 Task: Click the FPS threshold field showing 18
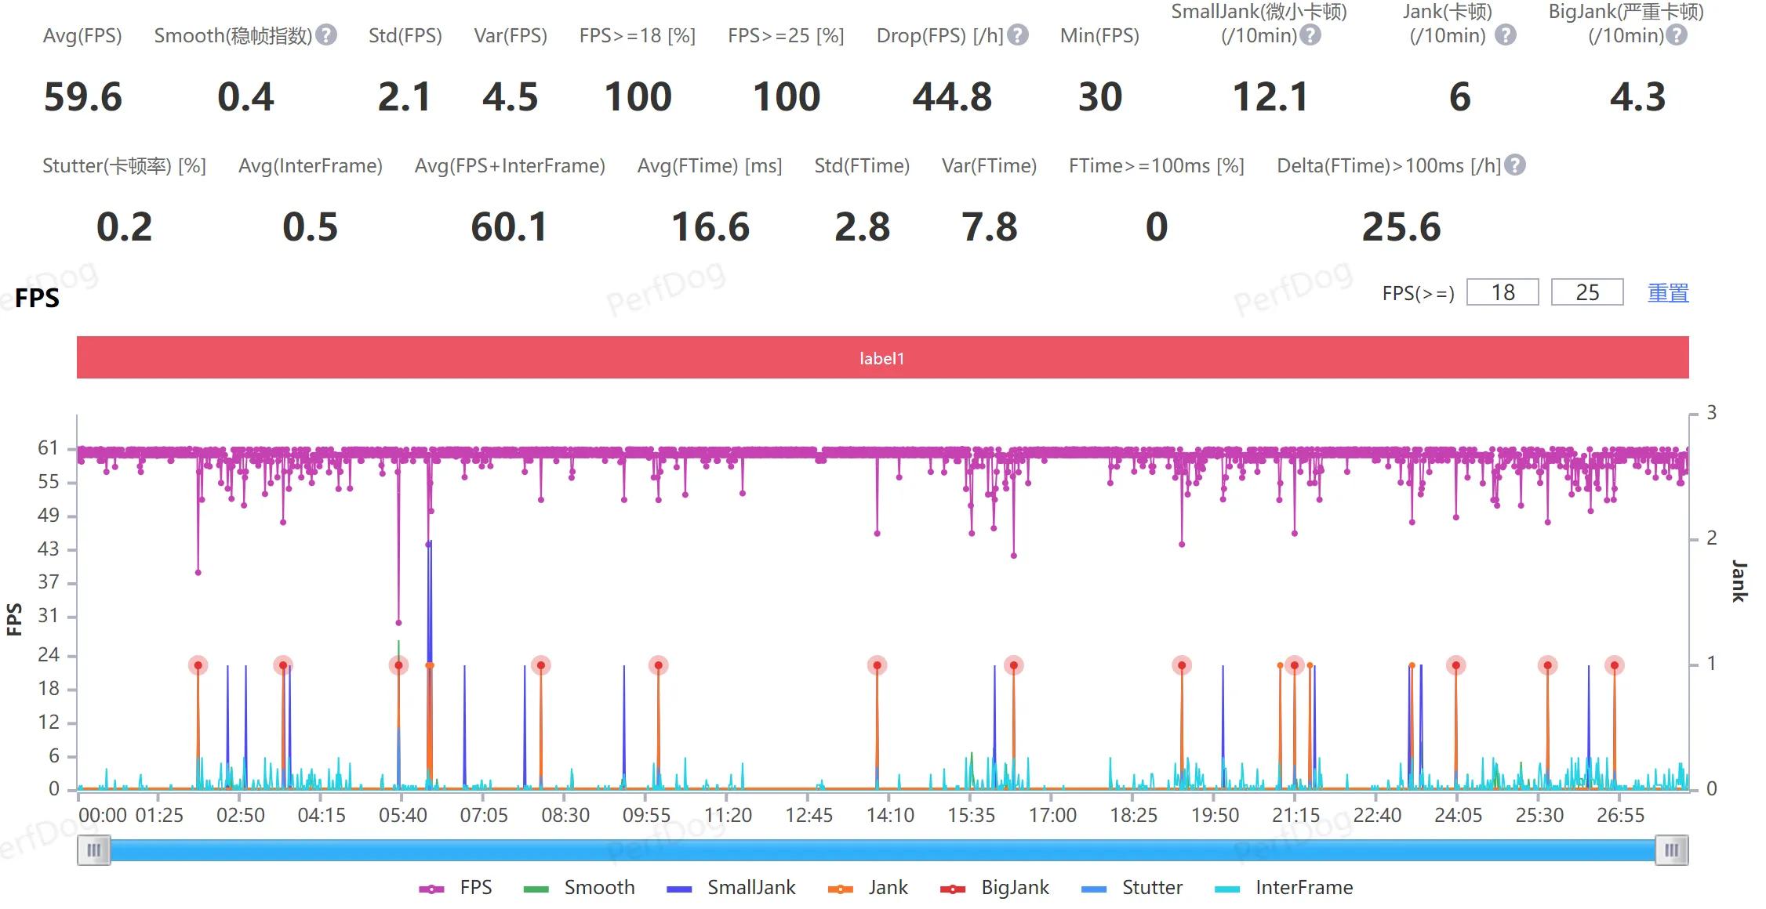1503,293
